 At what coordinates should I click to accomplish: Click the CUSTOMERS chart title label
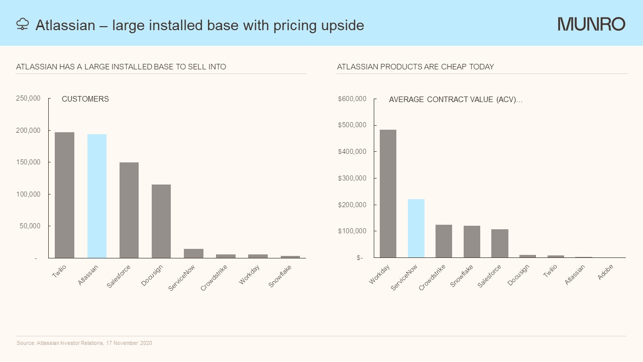(x=85, y=99)
